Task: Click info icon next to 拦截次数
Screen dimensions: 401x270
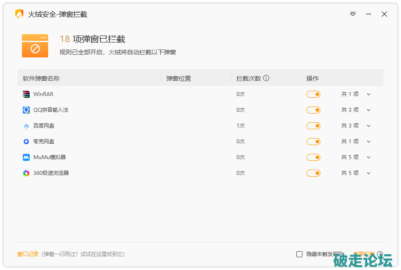Action: [x=266, y=78]
